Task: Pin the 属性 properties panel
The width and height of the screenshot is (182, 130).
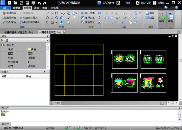Action: pos(47,36)
